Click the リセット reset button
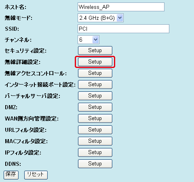The image size is (194, 182). coord(36,175)
